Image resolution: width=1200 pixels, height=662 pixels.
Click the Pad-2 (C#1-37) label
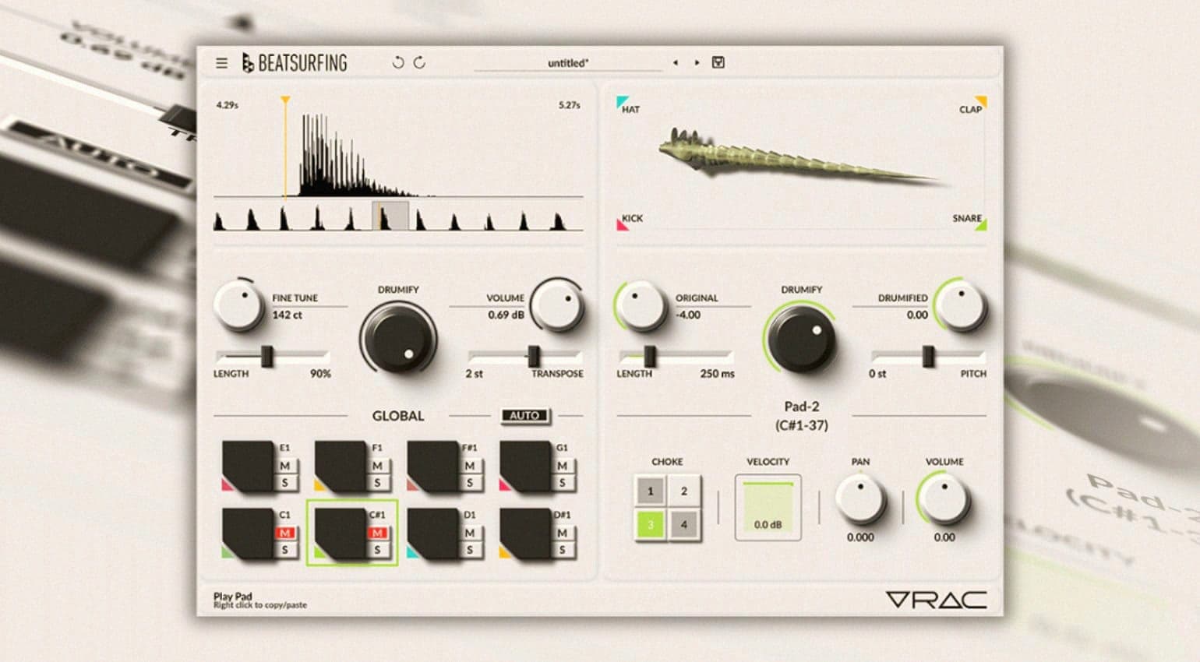[x=802, y=416]
